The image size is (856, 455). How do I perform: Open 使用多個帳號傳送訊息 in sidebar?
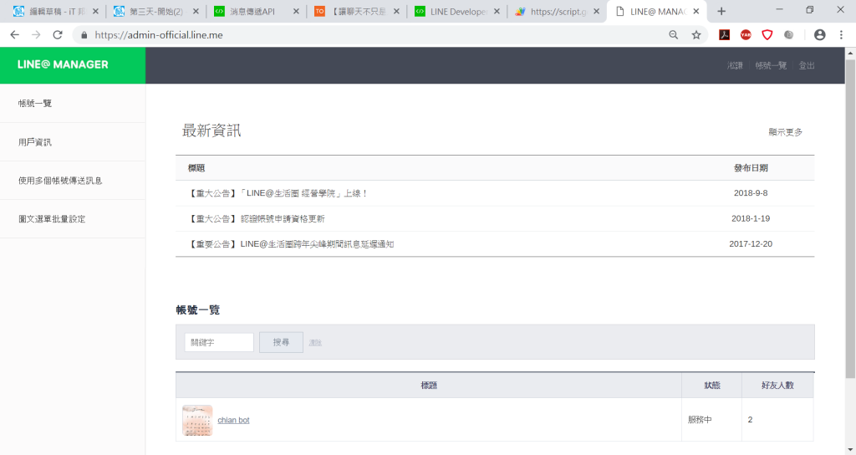click(x=73, y=181)
